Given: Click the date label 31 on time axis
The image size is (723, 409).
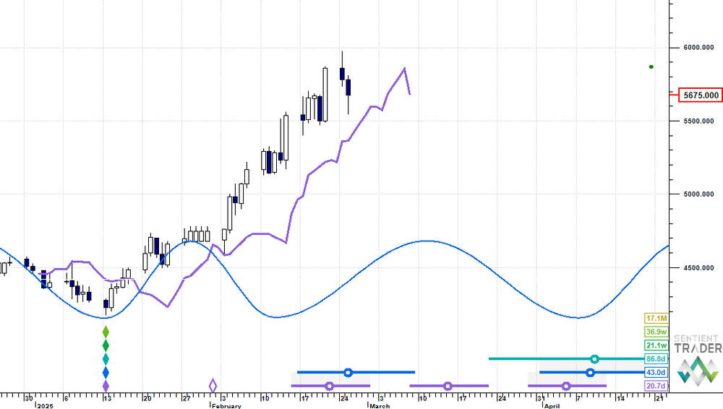Looking at the screenshot, I should (x=540, y=398).
